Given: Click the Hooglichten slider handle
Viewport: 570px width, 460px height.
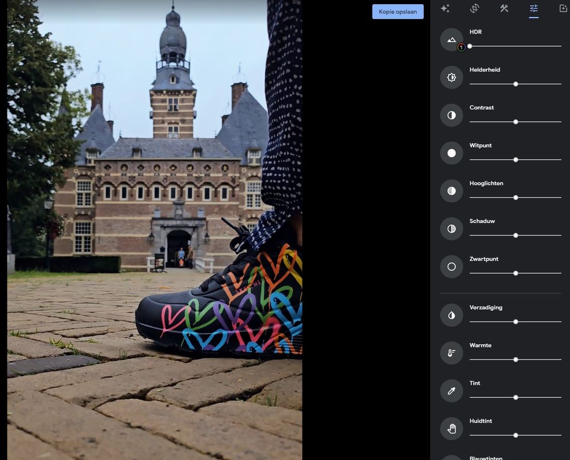Looking at the screenshot, I should 516,198.
